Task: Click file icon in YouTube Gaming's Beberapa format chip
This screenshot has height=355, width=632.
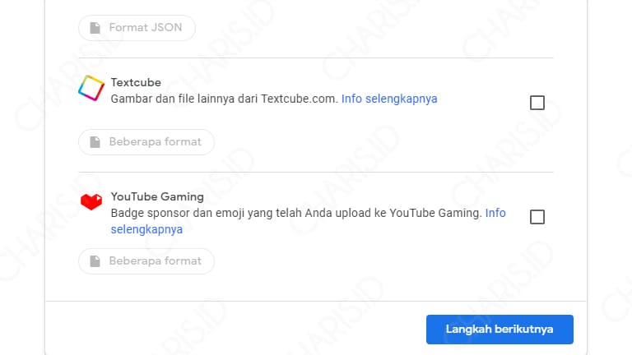Action: coord(95,261)
